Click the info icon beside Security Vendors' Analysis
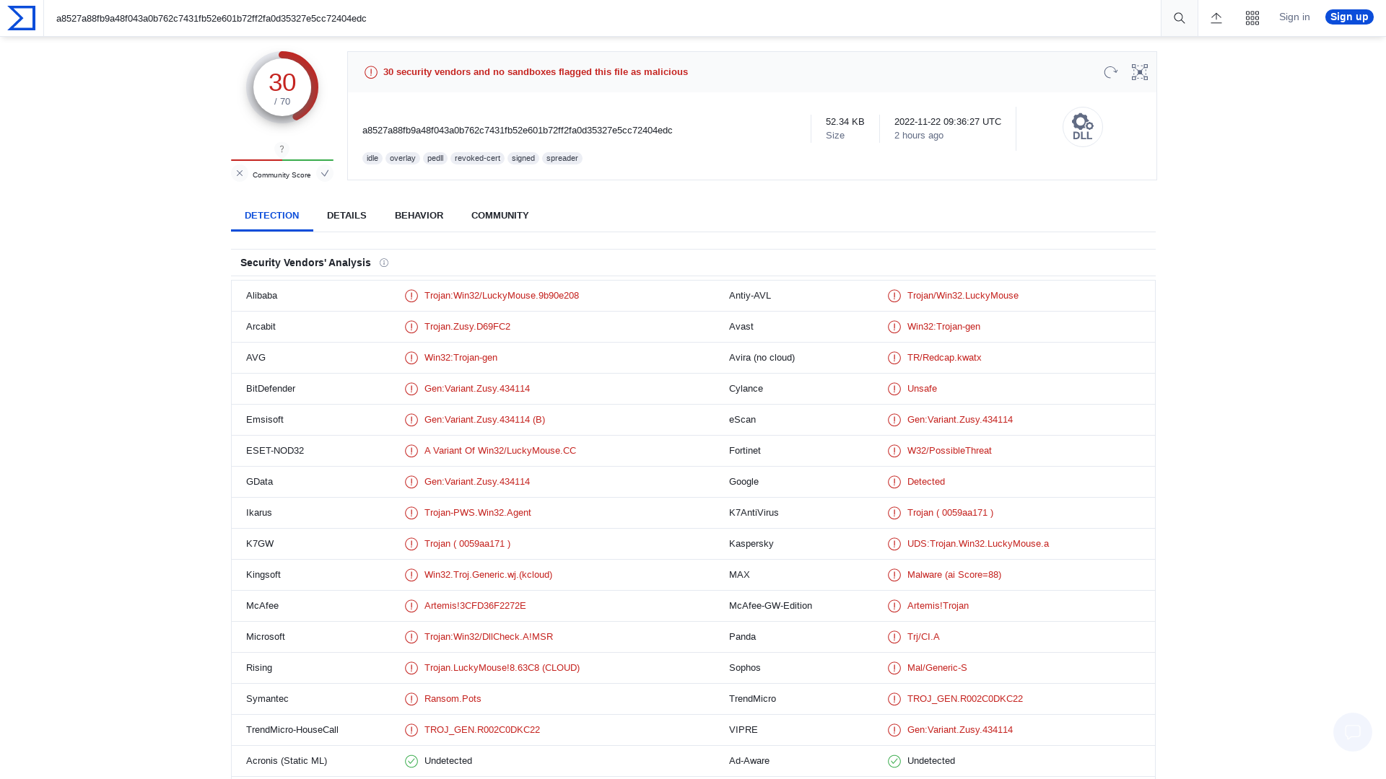1386x779 pixels. tap(384, 263)
